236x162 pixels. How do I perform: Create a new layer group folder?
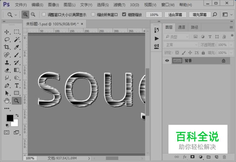(208, 157)
